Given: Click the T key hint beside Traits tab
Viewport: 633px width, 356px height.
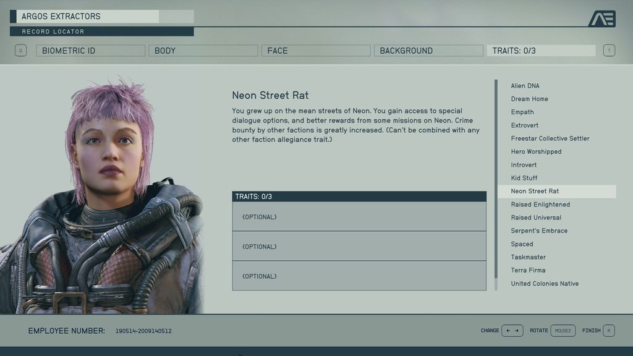Looking at the screenshot, I should point(609,50).
